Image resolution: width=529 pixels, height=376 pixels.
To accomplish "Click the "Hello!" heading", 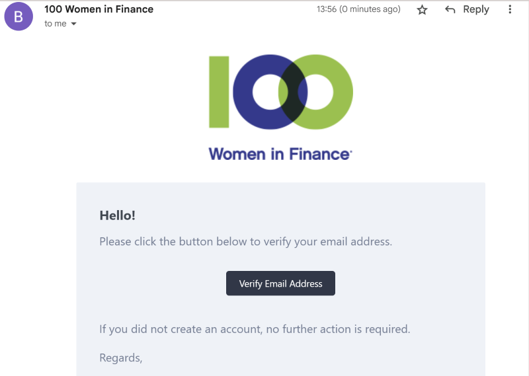I will (117, 215).
